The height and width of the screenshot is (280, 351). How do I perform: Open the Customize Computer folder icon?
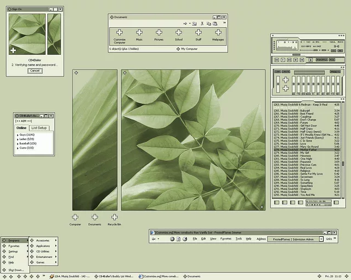coord(120,36)
